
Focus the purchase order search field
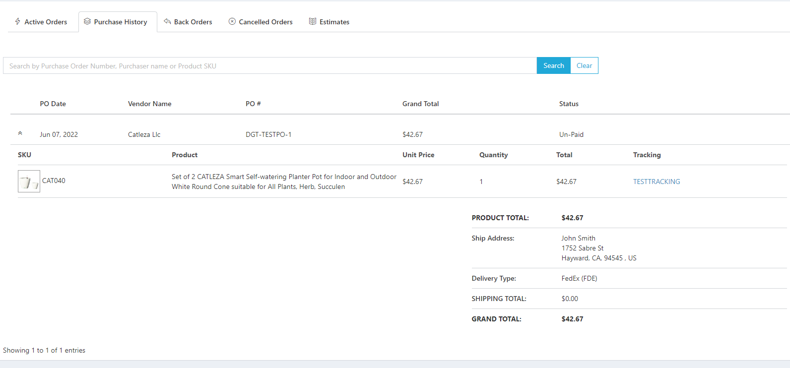(269, 66)
